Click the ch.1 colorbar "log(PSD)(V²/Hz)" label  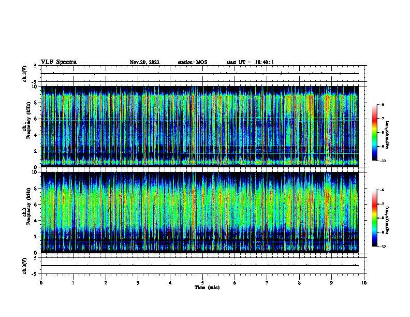pyautogui.click(x=388, y=135)
